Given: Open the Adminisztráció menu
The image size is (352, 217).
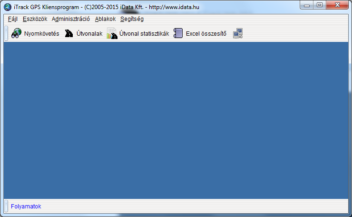Looking at the screenshot, I should tap(70, 19).
